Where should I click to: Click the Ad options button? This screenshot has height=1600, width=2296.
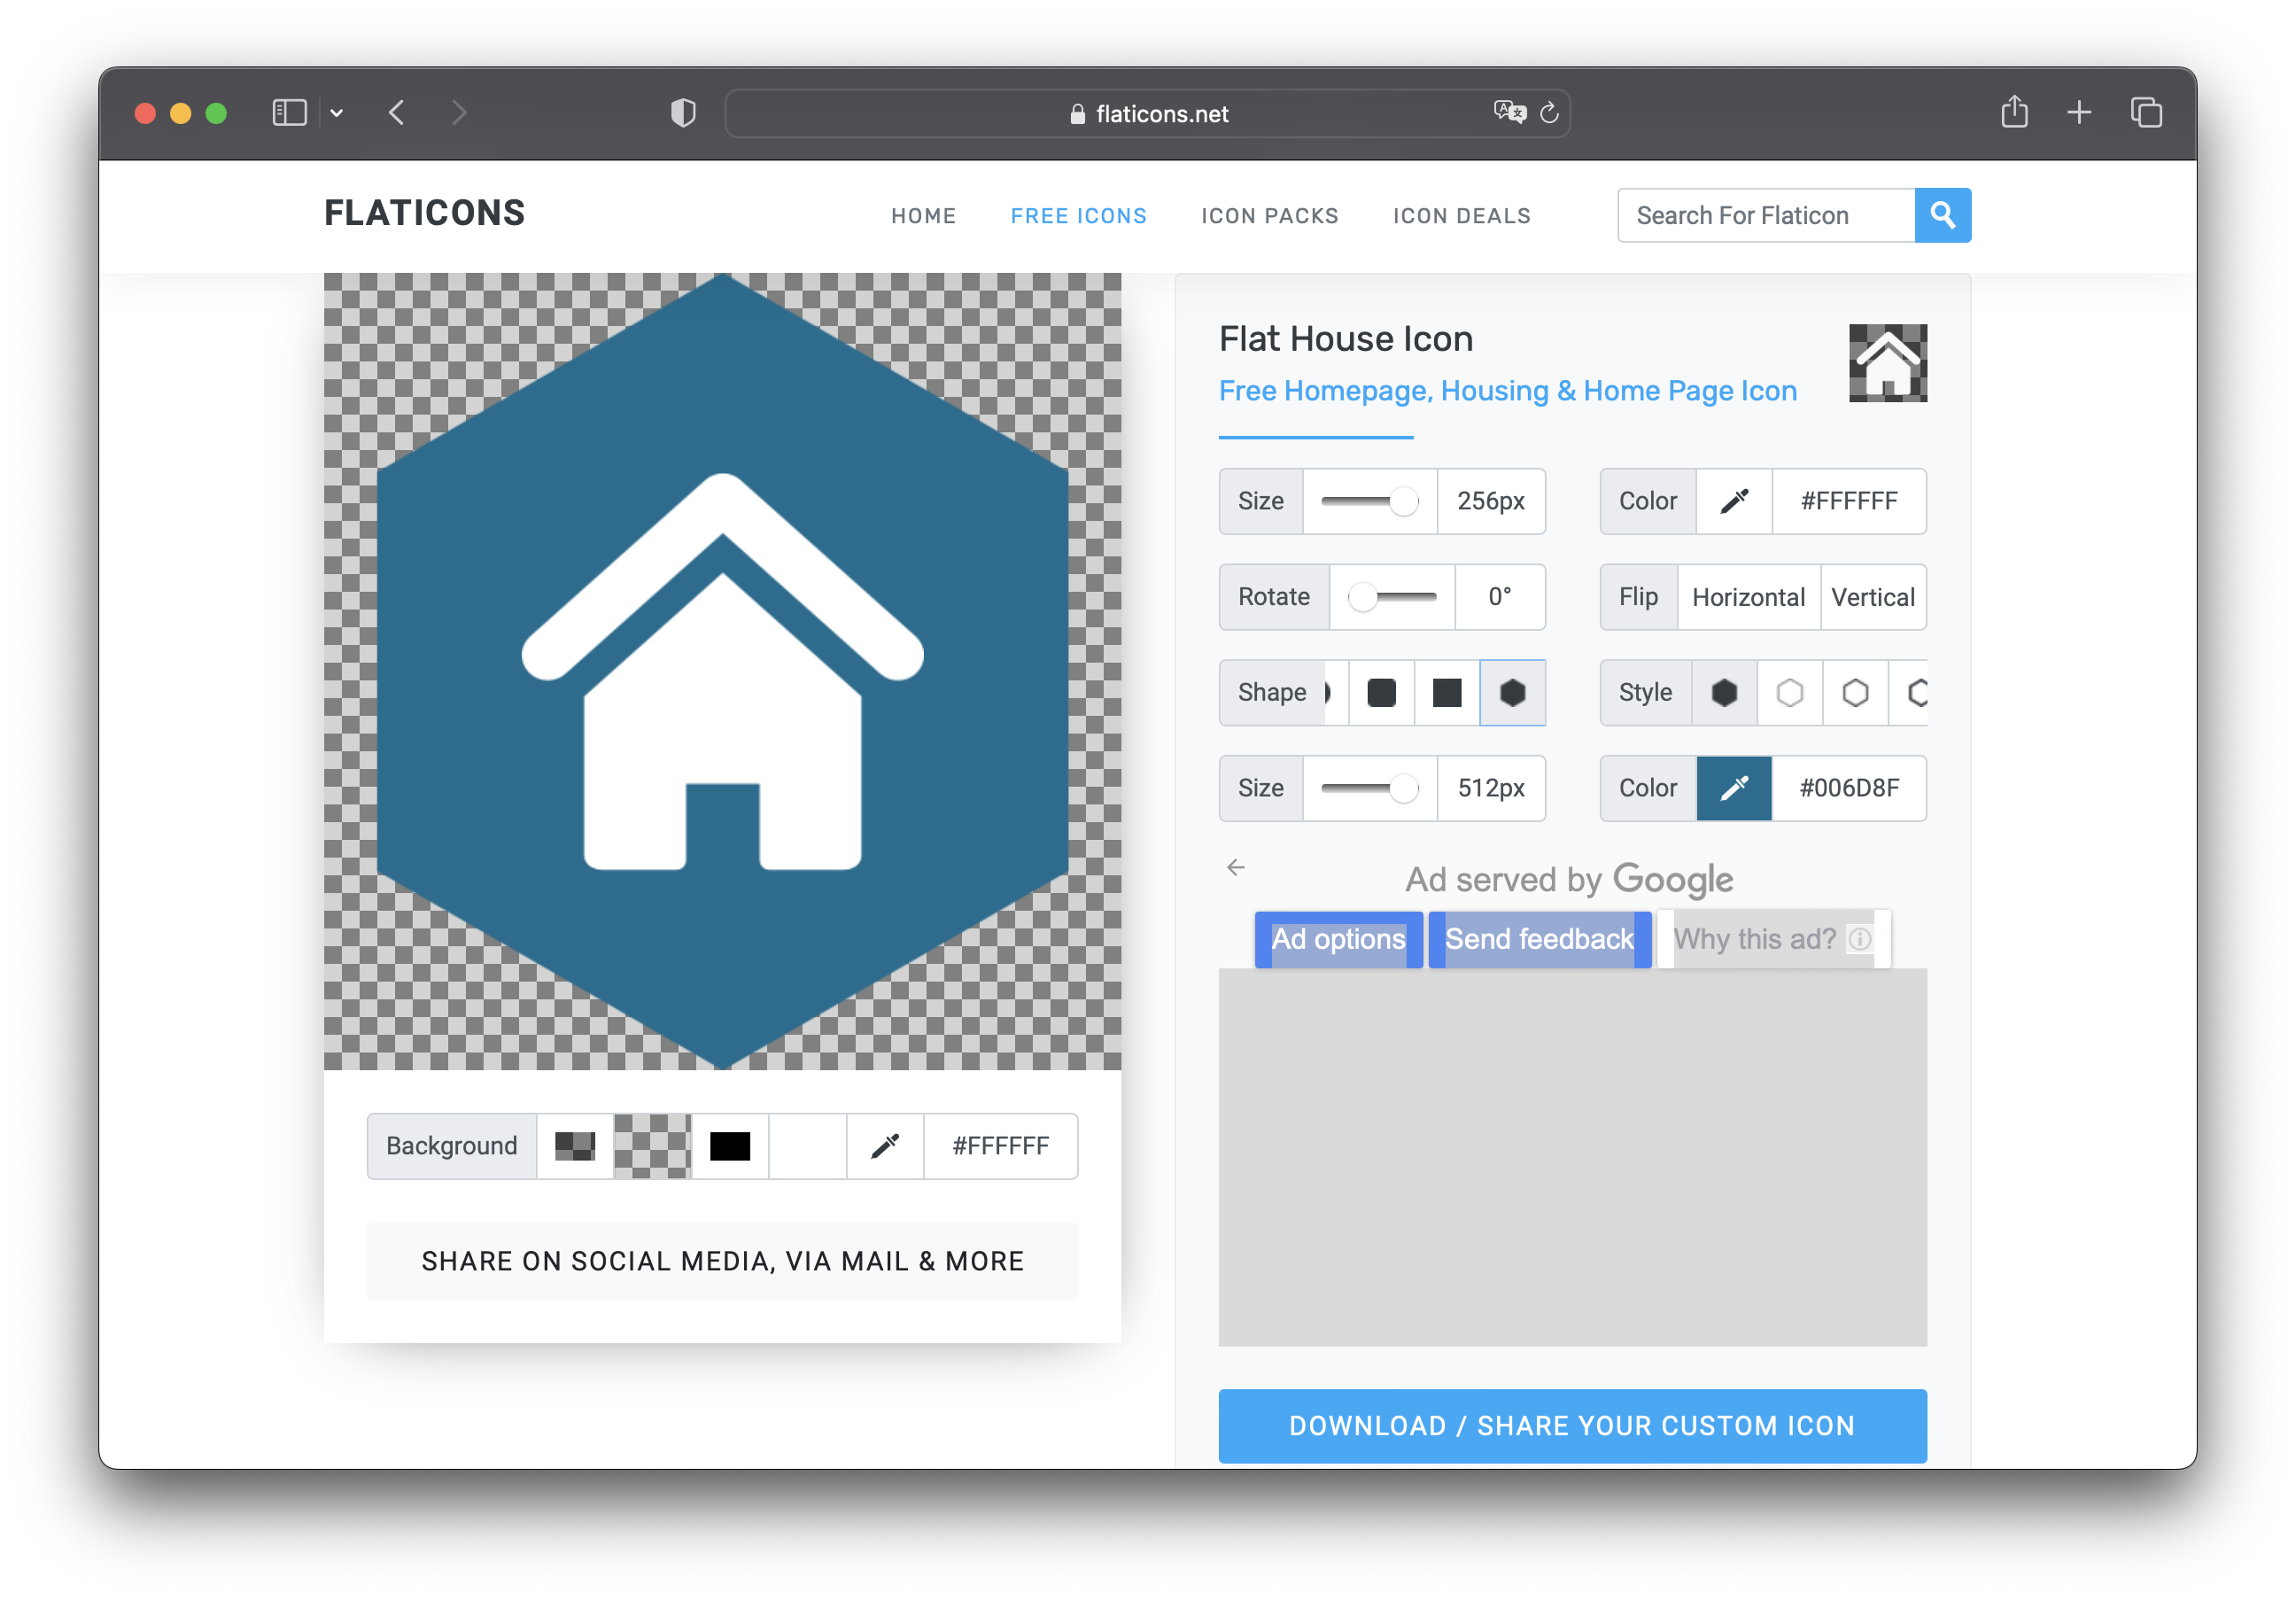[1338, 939]
